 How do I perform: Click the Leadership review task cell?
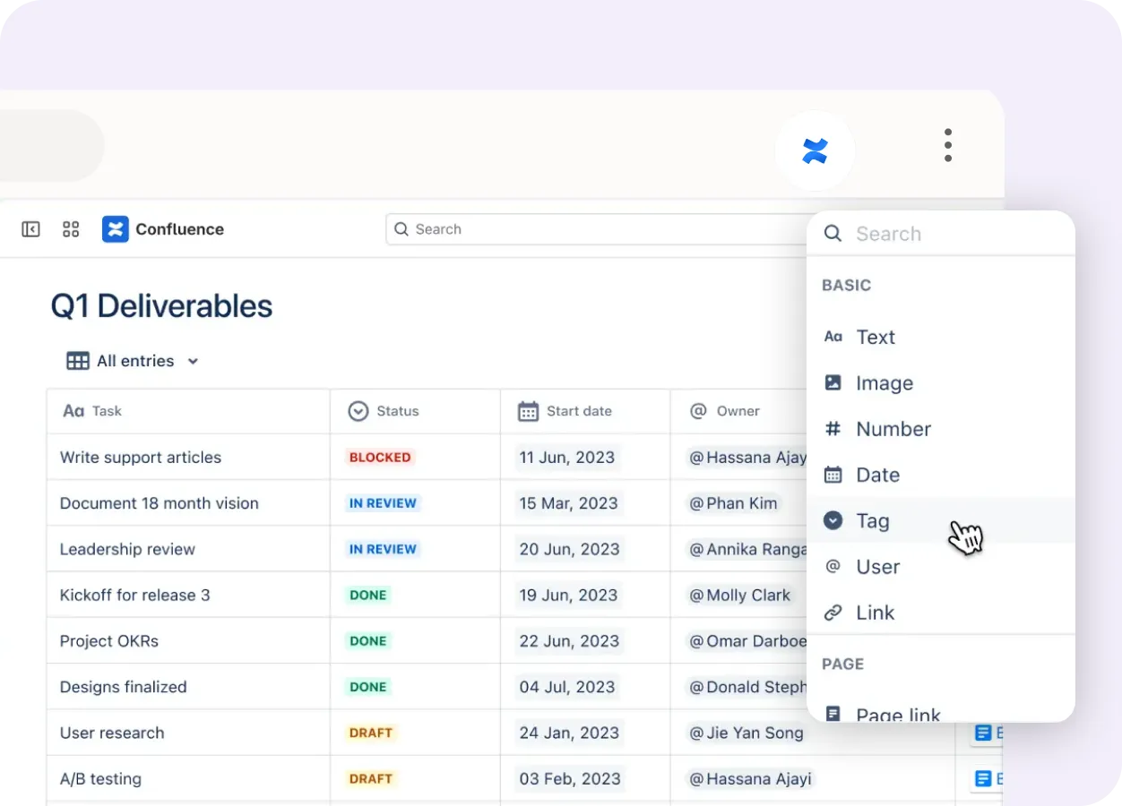click(x=188, y=549)
